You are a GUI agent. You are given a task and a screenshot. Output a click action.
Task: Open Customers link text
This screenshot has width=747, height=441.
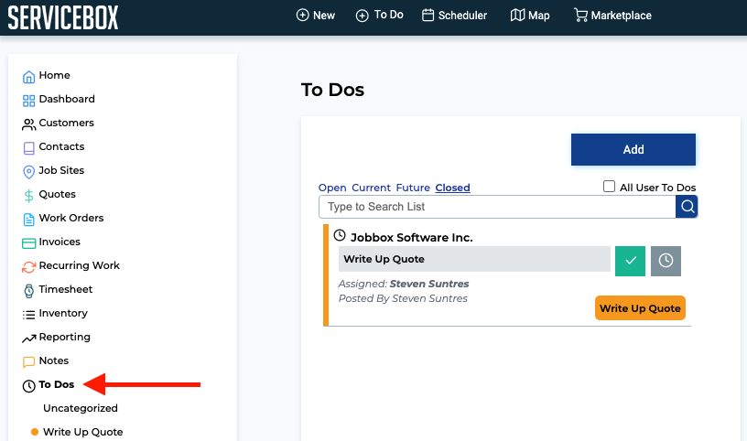(66, 123)
